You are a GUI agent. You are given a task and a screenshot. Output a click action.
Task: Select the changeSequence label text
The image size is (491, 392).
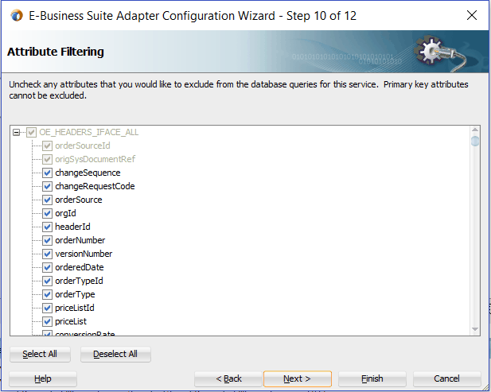pyautogui.click(x=88, y=173)
